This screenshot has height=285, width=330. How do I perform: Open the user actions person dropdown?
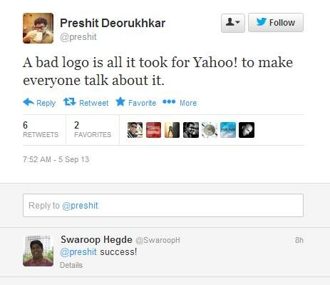point(233,23)
